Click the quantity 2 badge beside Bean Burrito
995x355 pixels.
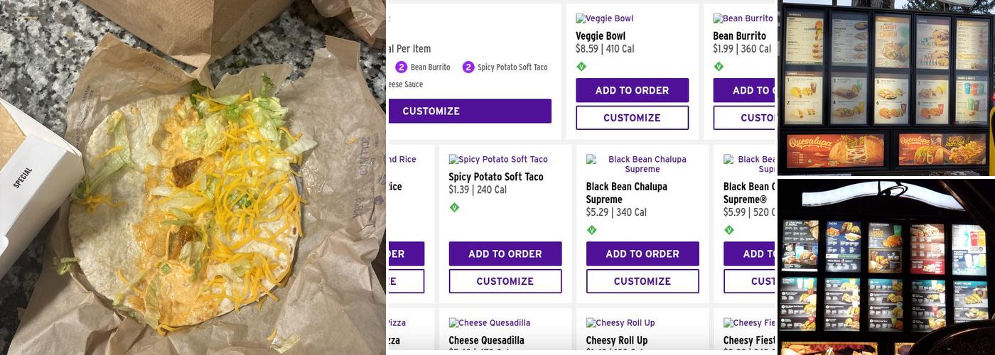click(401, 67)
